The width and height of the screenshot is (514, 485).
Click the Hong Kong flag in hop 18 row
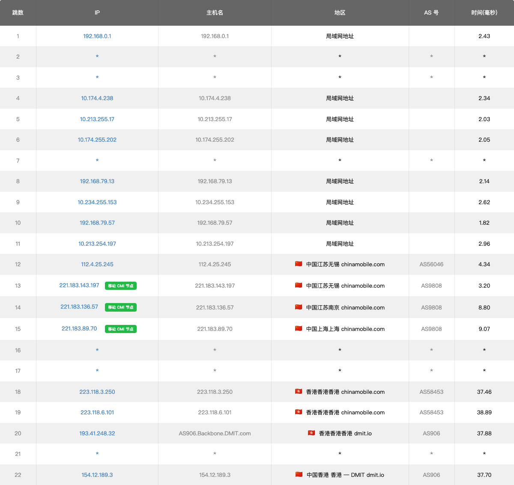[x=299, y=391]
